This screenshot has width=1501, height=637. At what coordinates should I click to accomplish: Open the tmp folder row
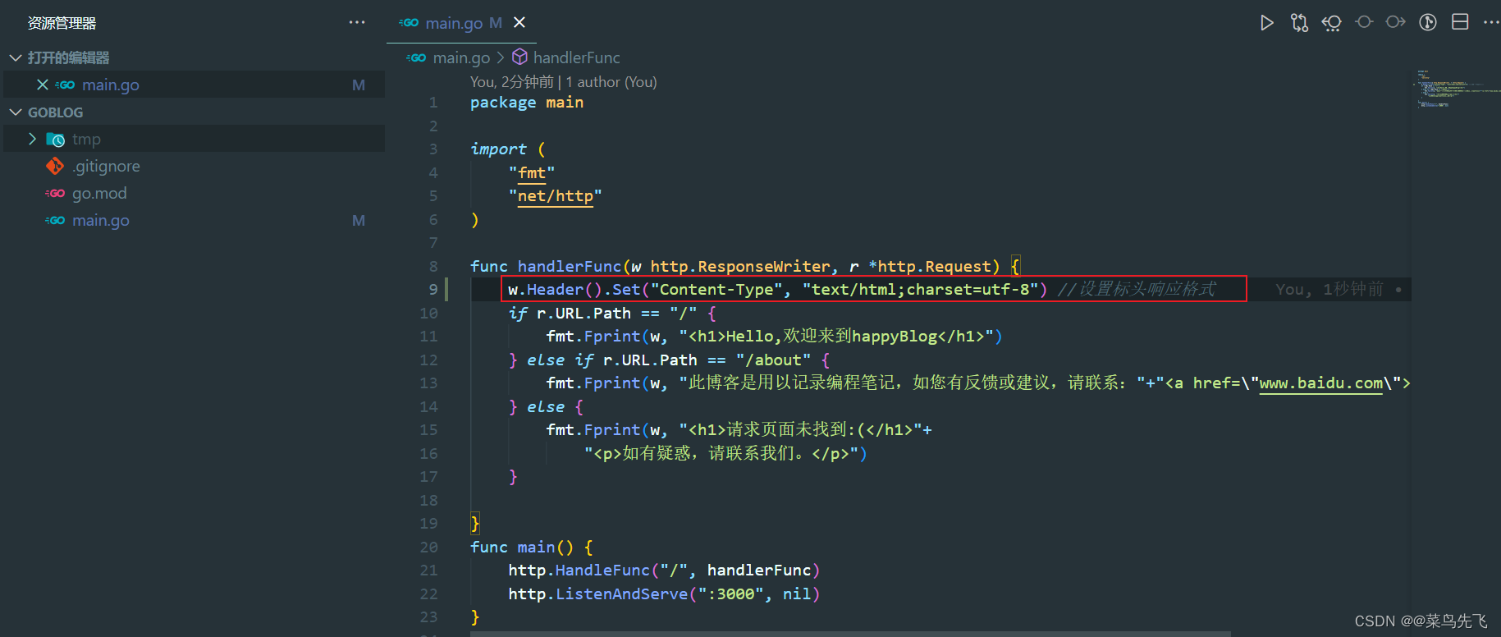coord(194,139)
